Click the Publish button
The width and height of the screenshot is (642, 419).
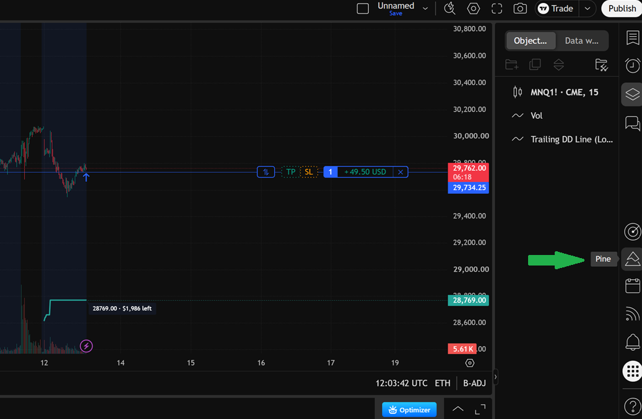pos(622,9)
